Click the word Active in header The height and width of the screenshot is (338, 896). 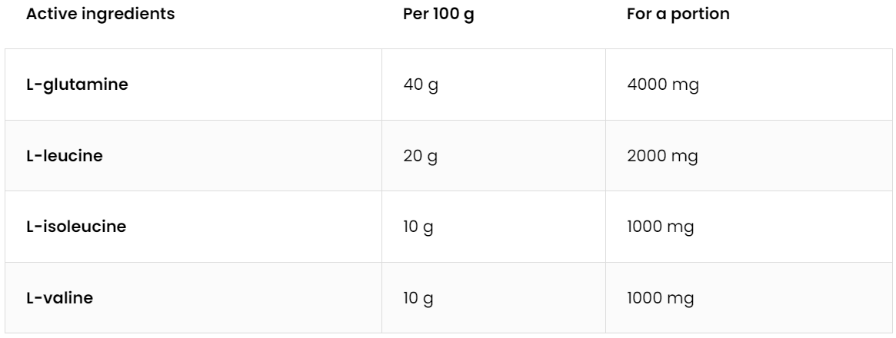point(47,14)
